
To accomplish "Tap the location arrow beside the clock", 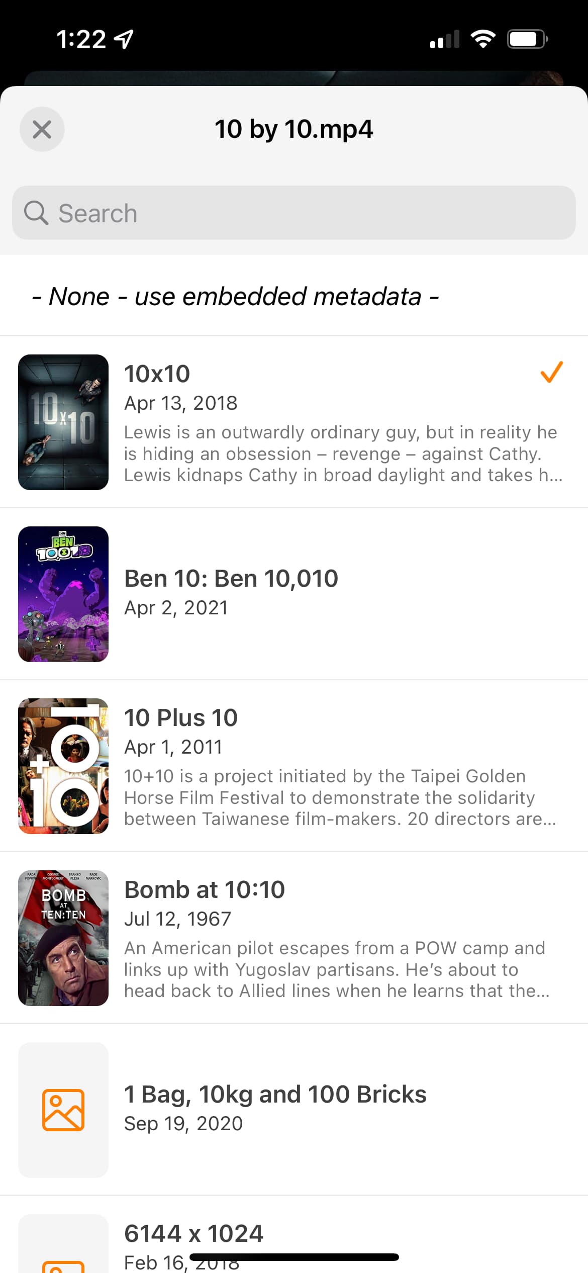I will point(124,39).
